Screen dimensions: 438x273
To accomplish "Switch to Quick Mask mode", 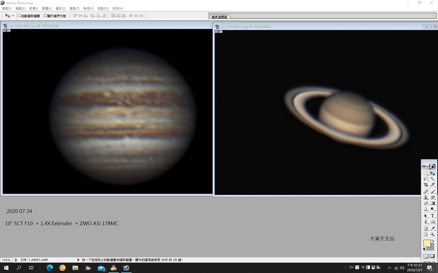I will coord(432,256).
